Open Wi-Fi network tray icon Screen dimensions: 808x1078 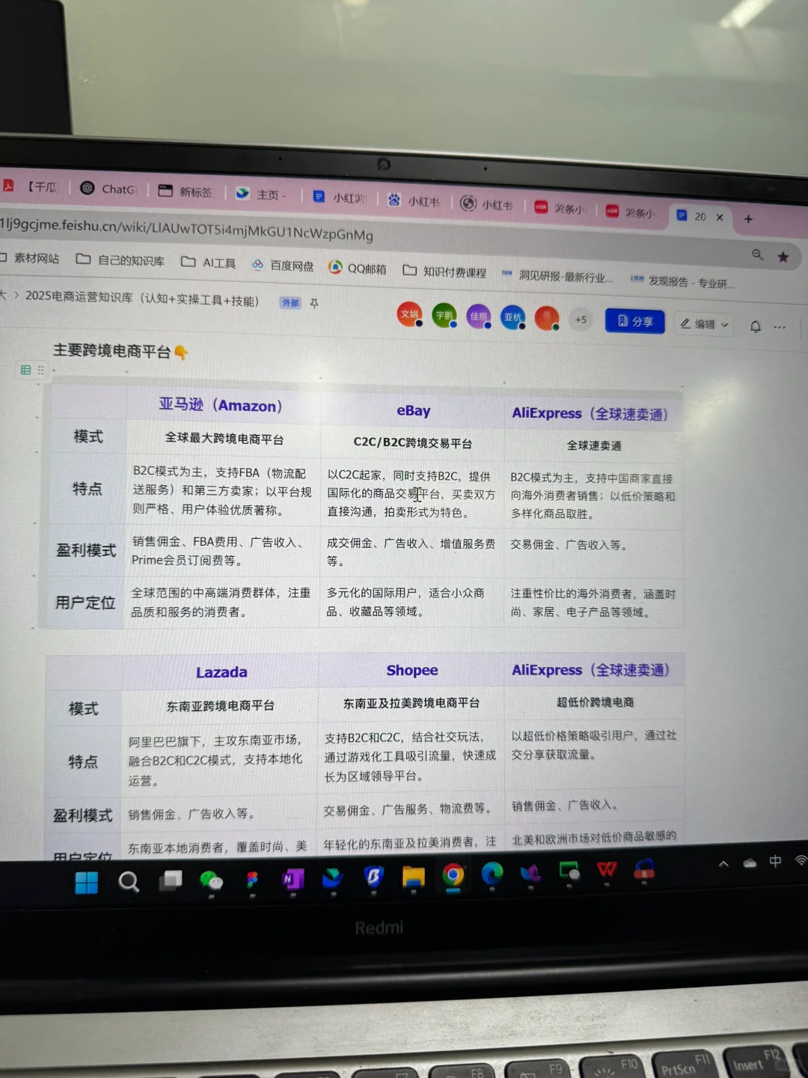pos(801,861)
